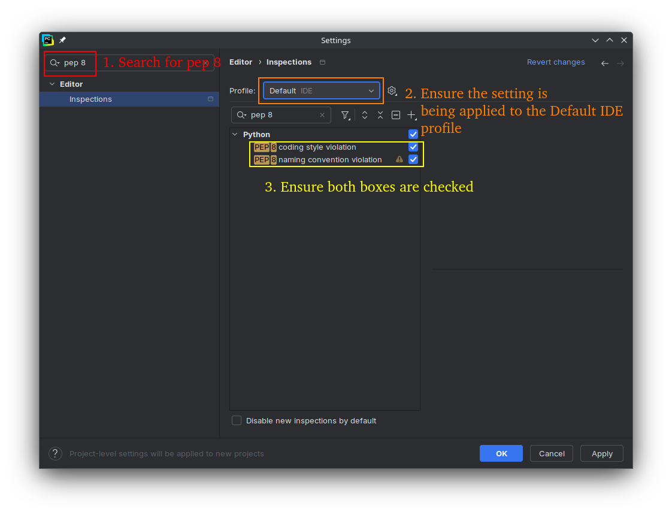Click the Reset to Empty square icon
672x515 pixels.
[x=396, y=115]
